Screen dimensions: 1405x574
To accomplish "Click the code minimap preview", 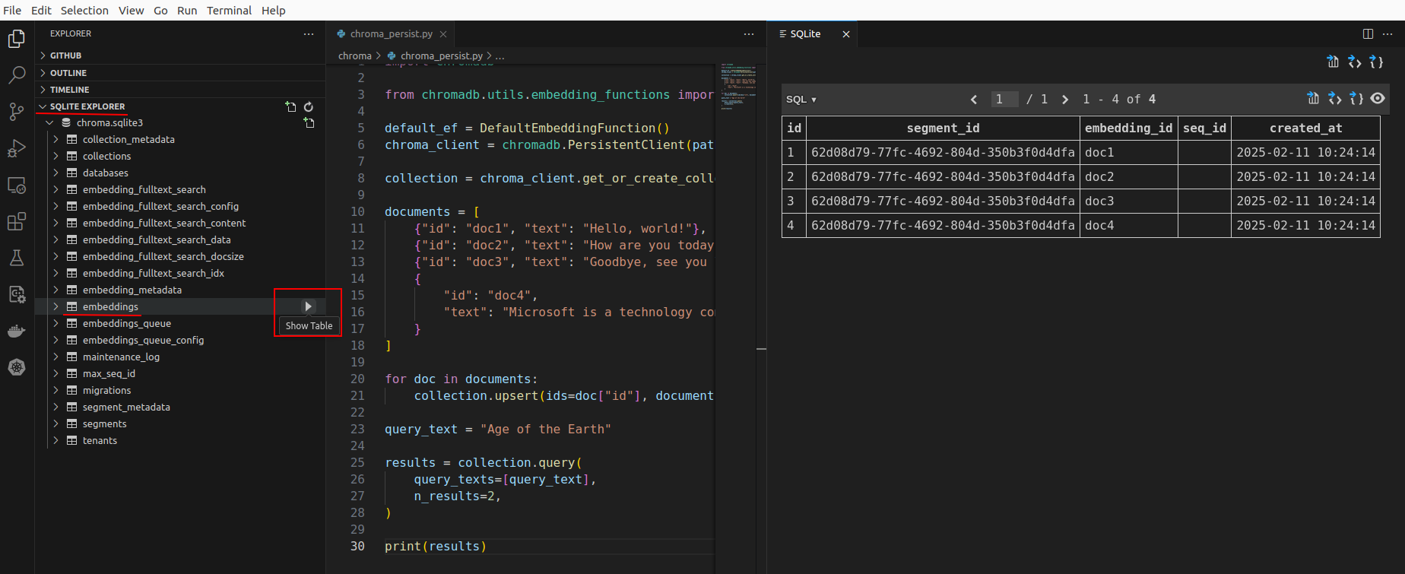I will point(737,86).
